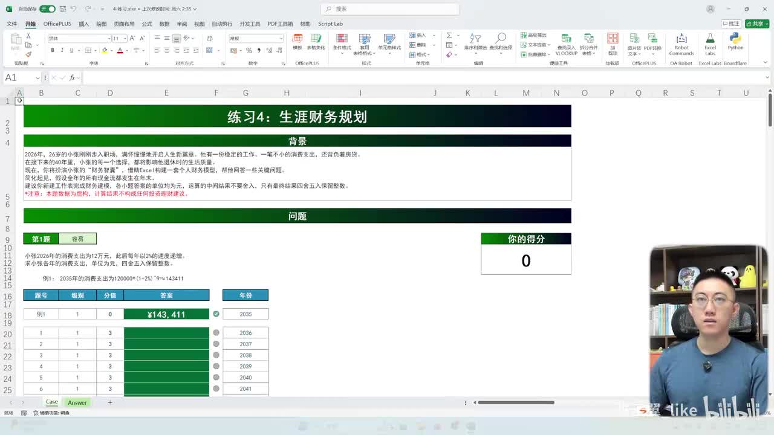Toggle the 自动保存 AutoSave switch

point(48,9)
